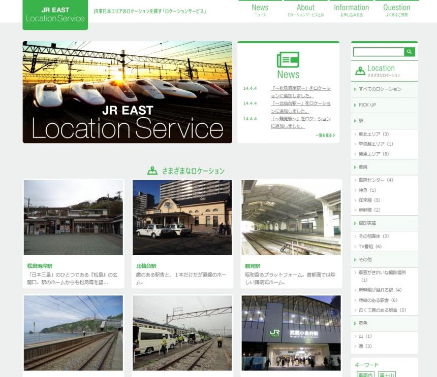The height and width of the screenshot is (377, 437).
Task: Open the 北仙台駅 station building photo
Action: click(x=182, y=218)
